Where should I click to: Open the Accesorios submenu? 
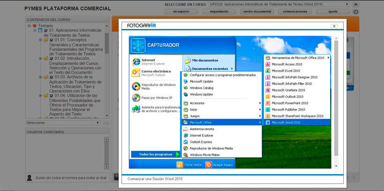(222, 103)
